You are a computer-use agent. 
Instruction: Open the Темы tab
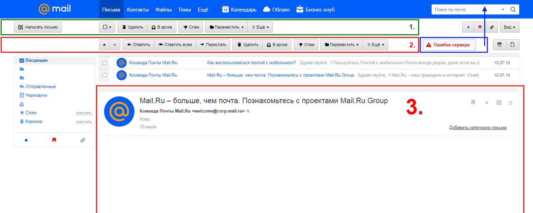[x=185, y=10]
